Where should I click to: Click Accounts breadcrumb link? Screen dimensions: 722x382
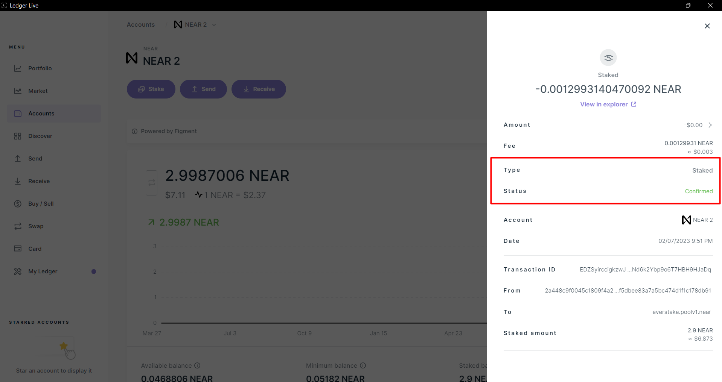141,24
